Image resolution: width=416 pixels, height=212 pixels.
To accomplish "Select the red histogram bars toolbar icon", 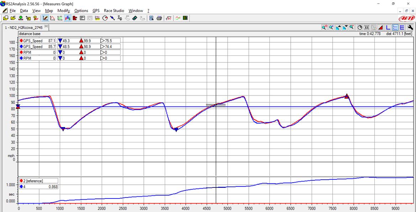I will pyautogui.click(x=75, y=18).
